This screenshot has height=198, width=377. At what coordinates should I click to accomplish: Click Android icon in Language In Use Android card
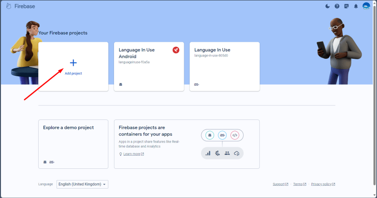coord(121,84)
